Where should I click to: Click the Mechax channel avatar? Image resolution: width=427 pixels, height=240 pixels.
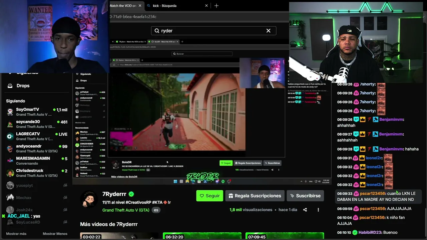tap(10, 198)
